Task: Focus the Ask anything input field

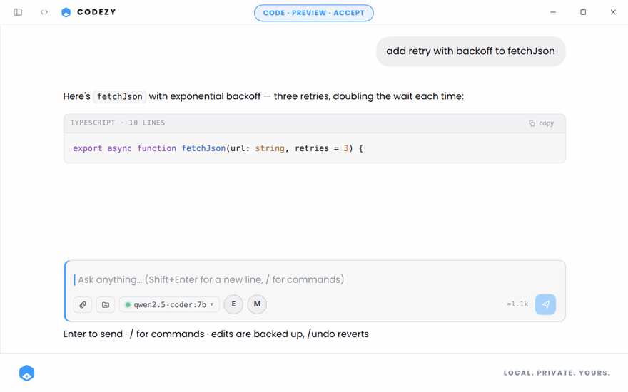Action: [x=315, y=279]
